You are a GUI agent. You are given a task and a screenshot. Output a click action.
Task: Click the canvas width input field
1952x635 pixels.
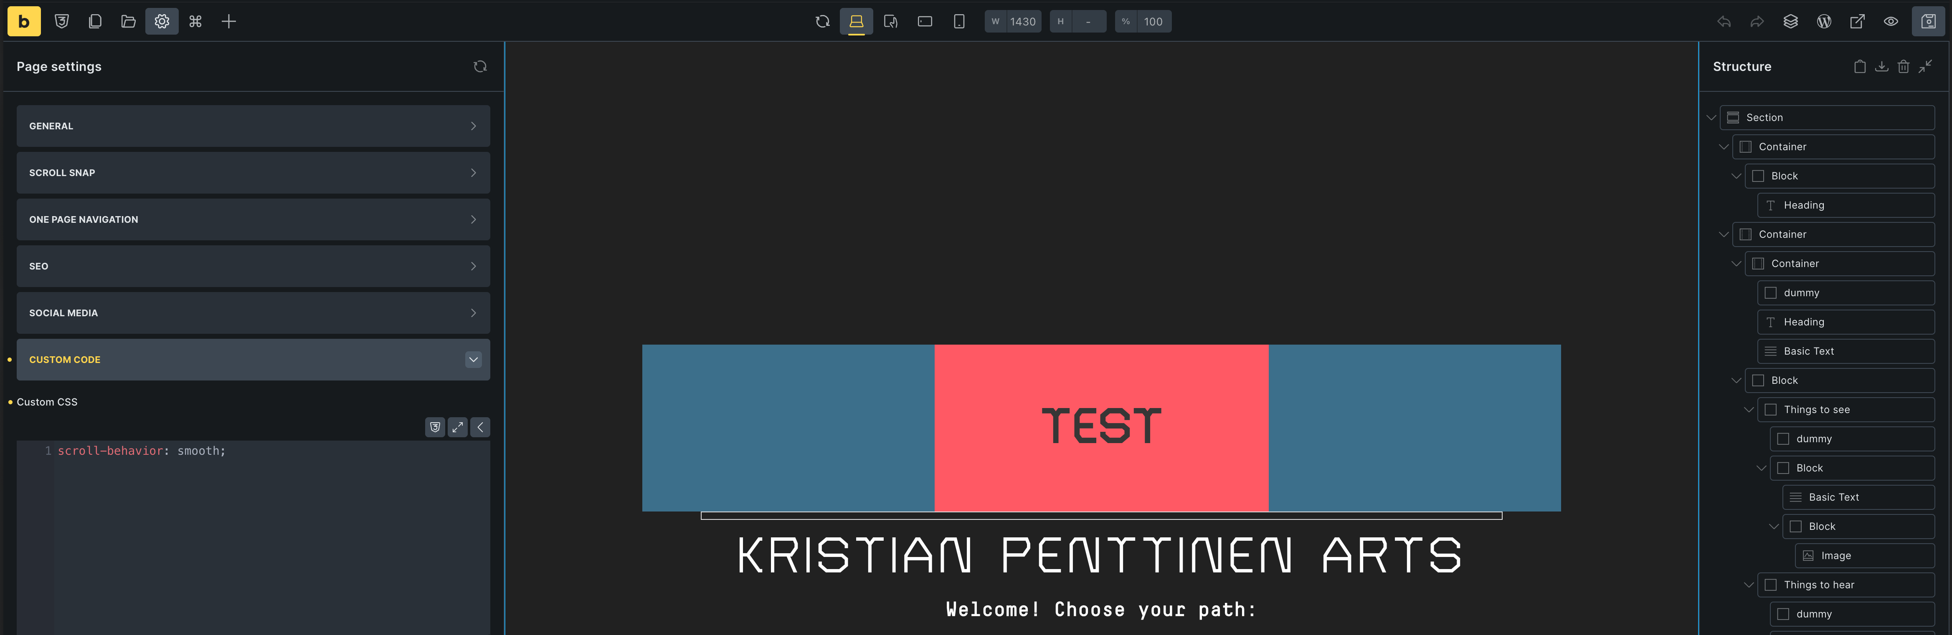pyautogui.click(x=1022, y=21)
